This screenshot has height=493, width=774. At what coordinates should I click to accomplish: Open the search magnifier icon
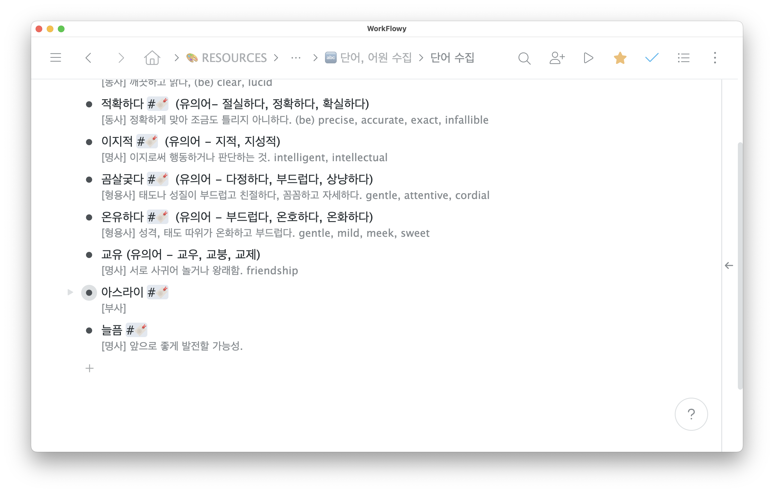524,58
